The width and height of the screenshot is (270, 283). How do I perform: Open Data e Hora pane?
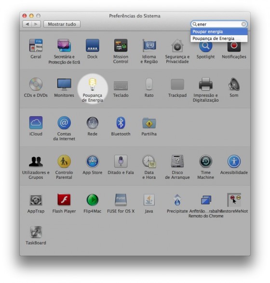(149, 162)
